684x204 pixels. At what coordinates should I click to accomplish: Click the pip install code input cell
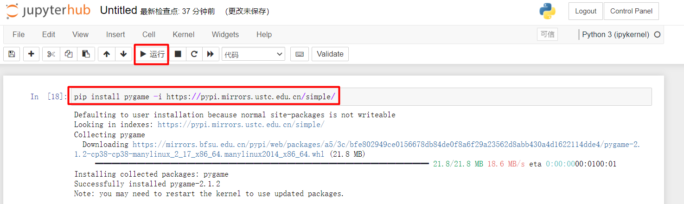pyautogui.click(x=360, y=96)
